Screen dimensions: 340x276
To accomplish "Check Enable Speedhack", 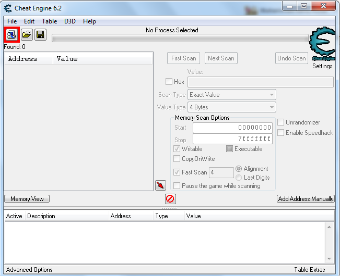I will pyautogui.click(x=280, y=132).
